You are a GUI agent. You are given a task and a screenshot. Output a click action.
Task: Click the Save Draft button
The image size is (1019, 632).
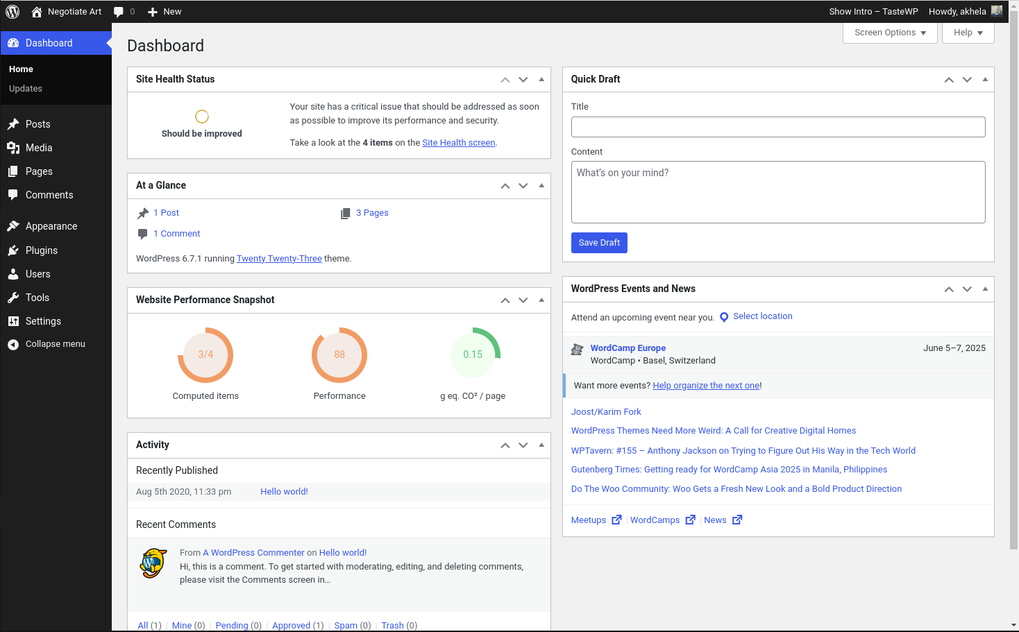[x=599, y=243]
